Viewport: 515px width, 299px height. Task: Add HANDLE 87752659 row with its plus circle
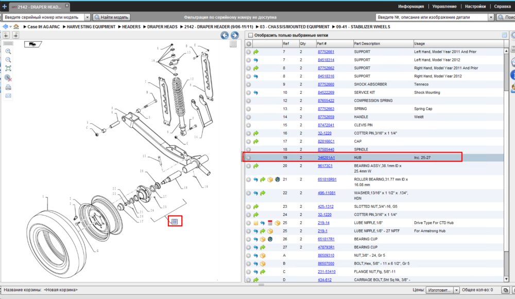(249, 117)
